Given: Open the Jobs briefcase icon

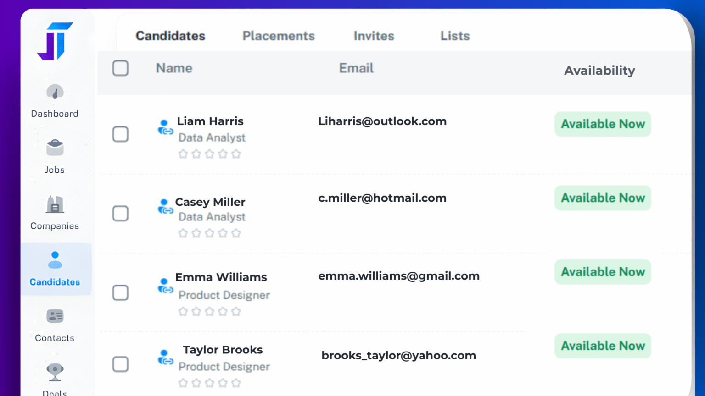Looking at the screenshot, I should [55, 148].
